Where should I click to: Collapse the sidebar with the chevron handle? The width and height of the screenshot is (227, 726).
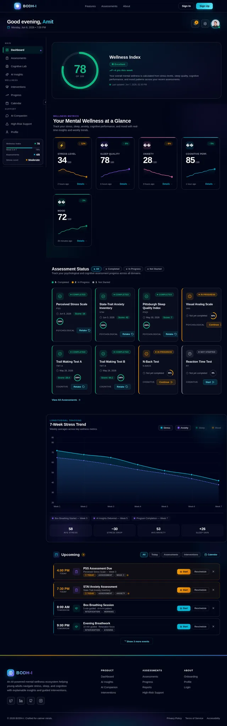45,102
